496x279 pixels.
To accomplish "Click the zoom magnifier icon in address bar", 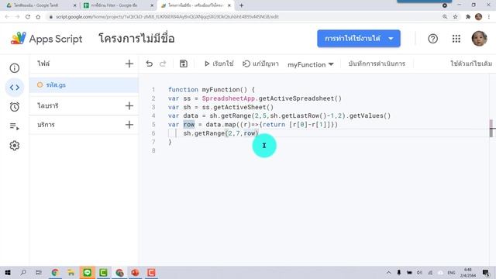I will 445,17.
